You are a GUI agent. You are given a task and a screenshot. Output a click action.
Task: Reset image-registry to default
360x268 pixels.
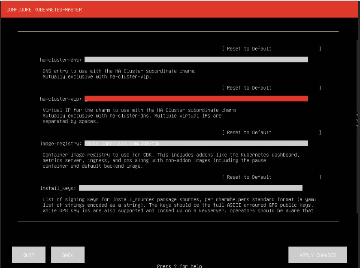(247, 132)
